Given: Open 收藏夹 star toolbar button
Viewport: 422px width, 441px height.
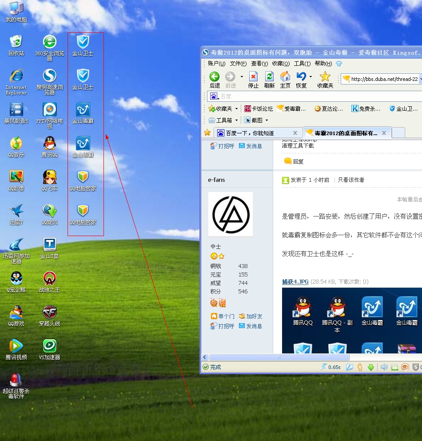Looking at the screenshot, I should [325, 80].
